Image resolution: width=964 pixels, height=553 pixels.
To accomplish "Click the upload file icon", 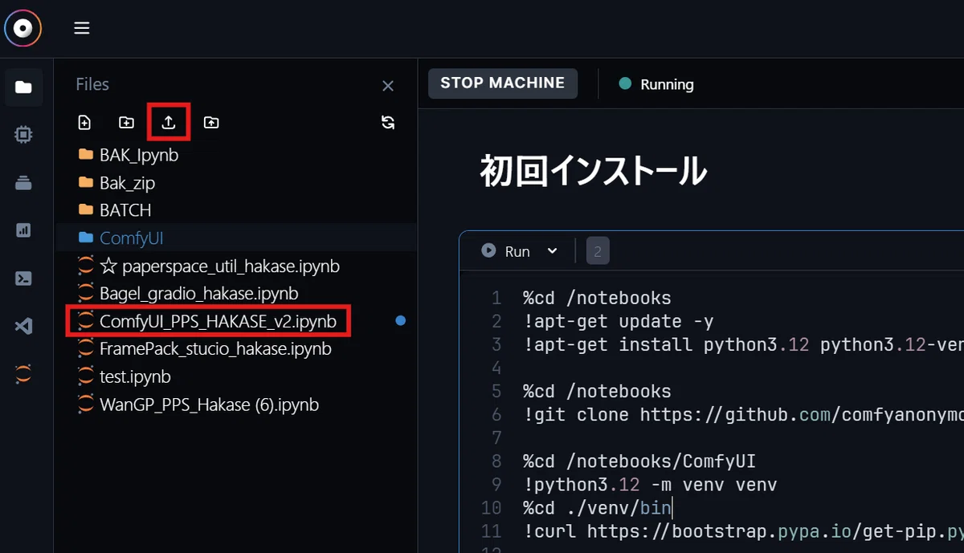I will tap(169, 122).
